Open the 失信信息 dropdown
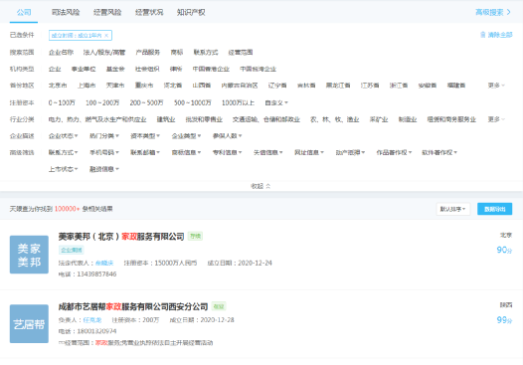Image resolution: width=523 pixels, height=365 pixels. pyautogui.click(x=268, y=152)
